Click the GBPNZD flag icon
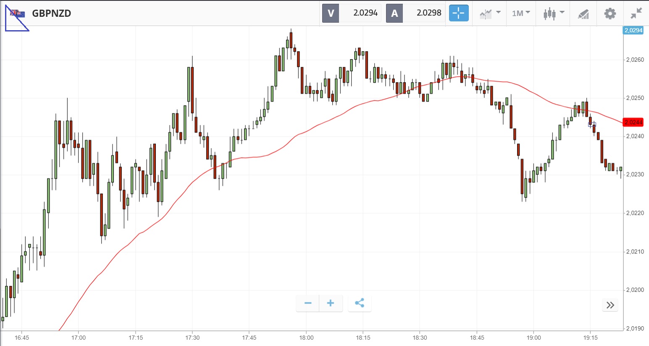The width and height of the screenshot is (649, 346). pyautogui.click(x=18, y=13)
